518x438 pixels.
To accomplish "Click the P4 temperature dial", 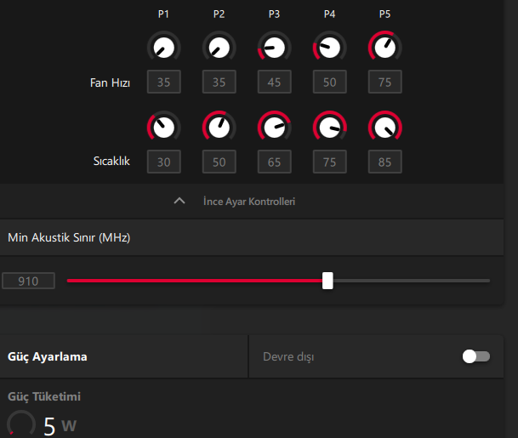I will point(329,128).
